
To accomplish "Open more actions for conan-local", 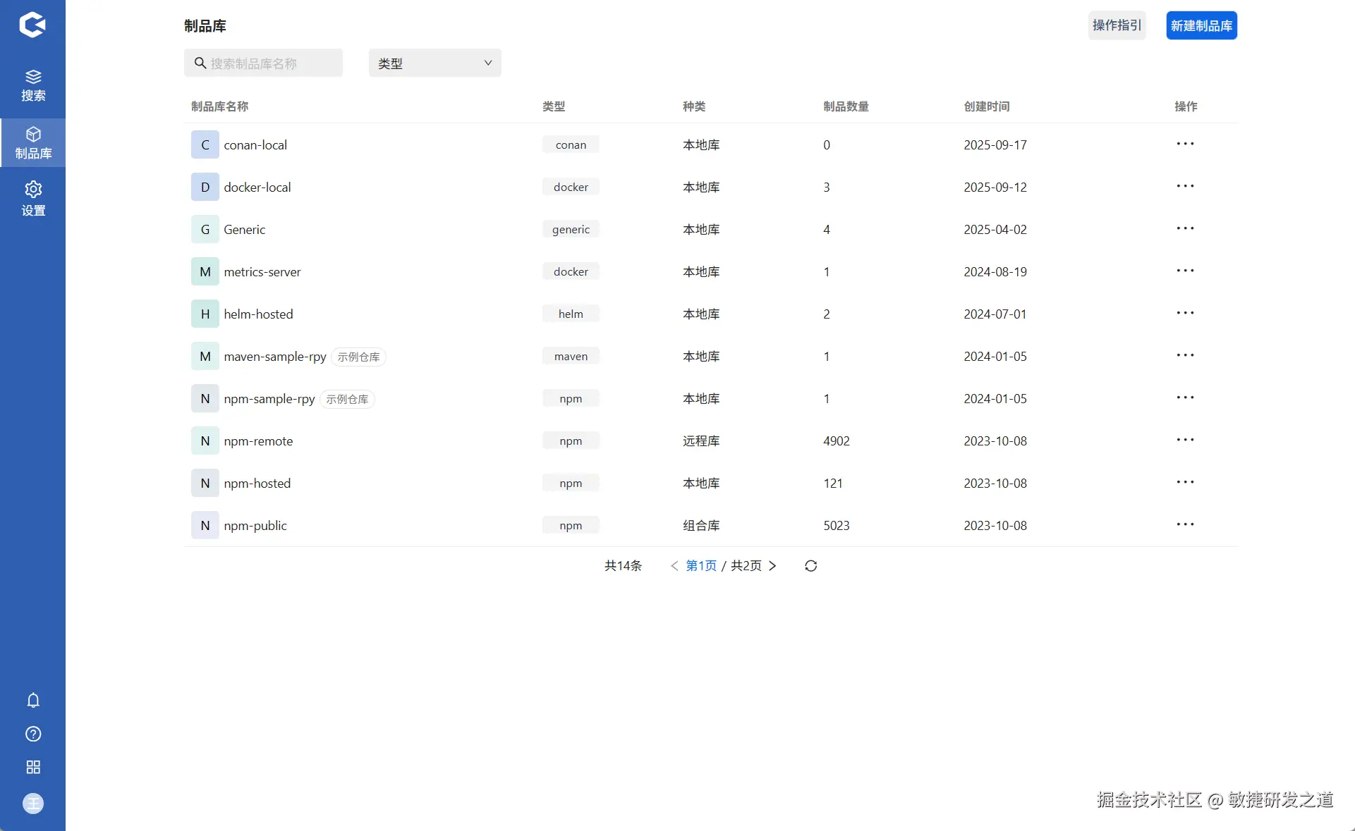I will click(1185, 144).
